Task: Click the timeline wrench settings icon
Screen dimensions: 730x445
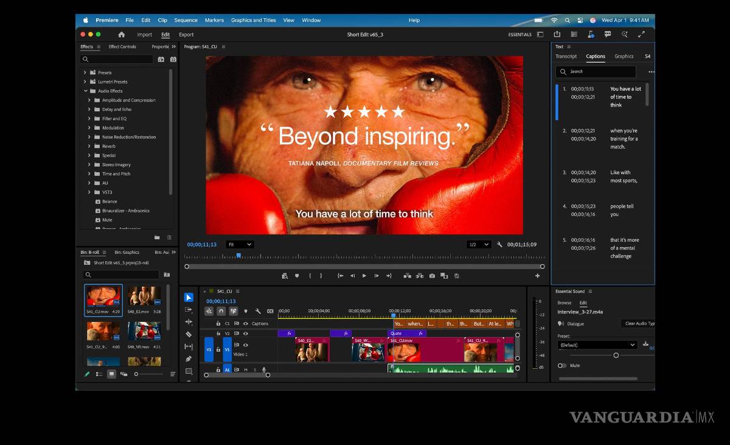Action: coord(258,311)
